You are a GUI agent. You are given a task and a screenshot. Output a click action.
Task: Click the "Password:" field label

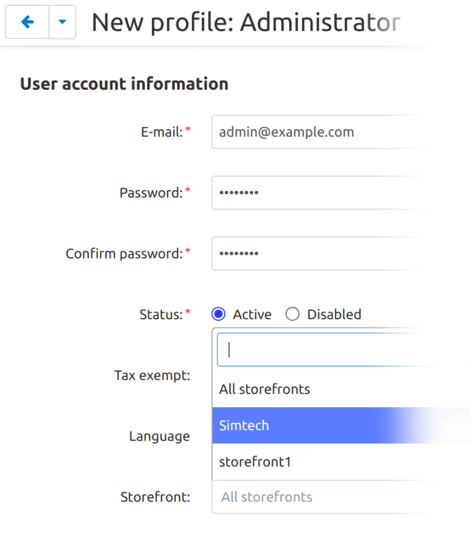pos(151,193)
